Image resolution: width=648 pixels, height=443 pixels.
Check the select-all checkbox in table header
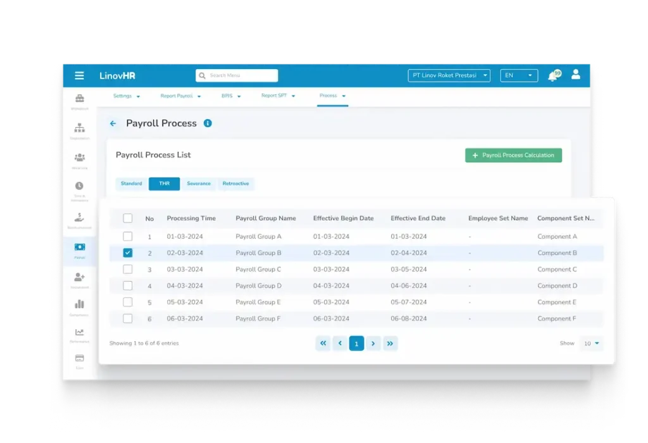[128, 218]
